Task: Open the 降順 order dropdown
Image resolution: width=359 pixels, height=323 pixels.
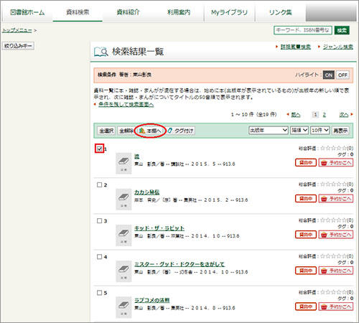Action: point(299,131)
